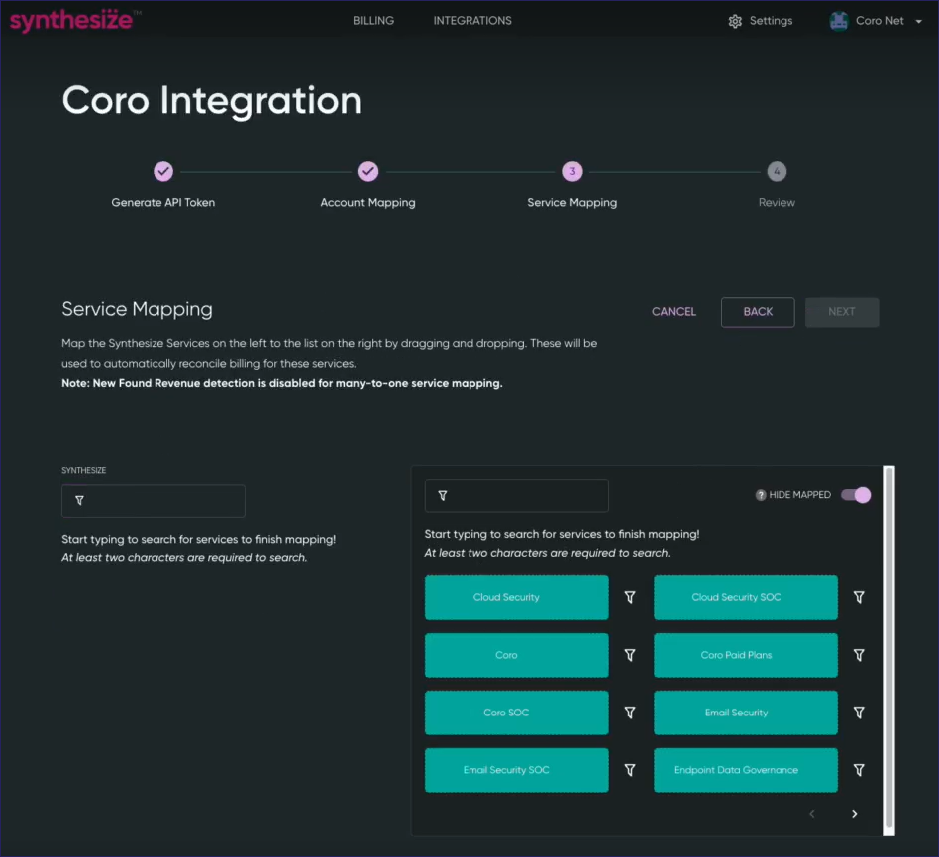Open the Billing menu
Image resolution: width=939 pixels, height=857 pixels.
point(373,21)
